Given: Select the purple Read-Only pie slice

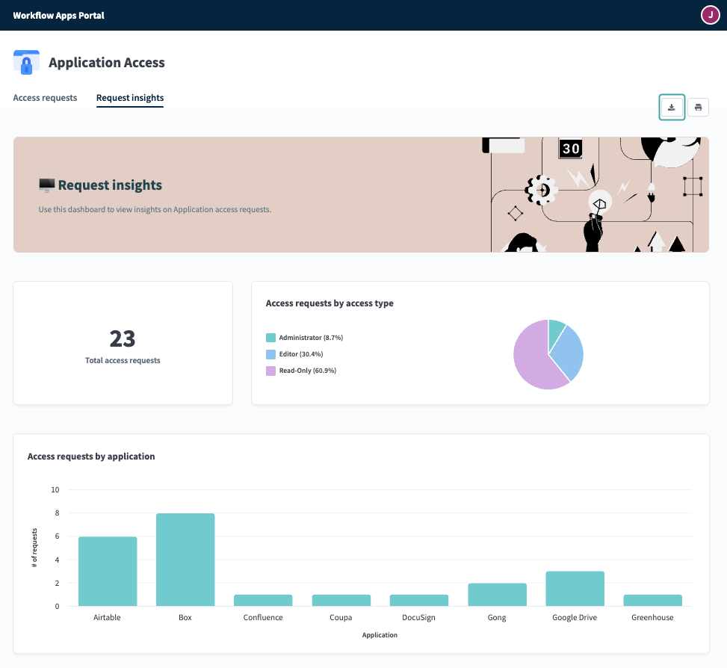Looking at the screenshot, I should pos(530,359).
